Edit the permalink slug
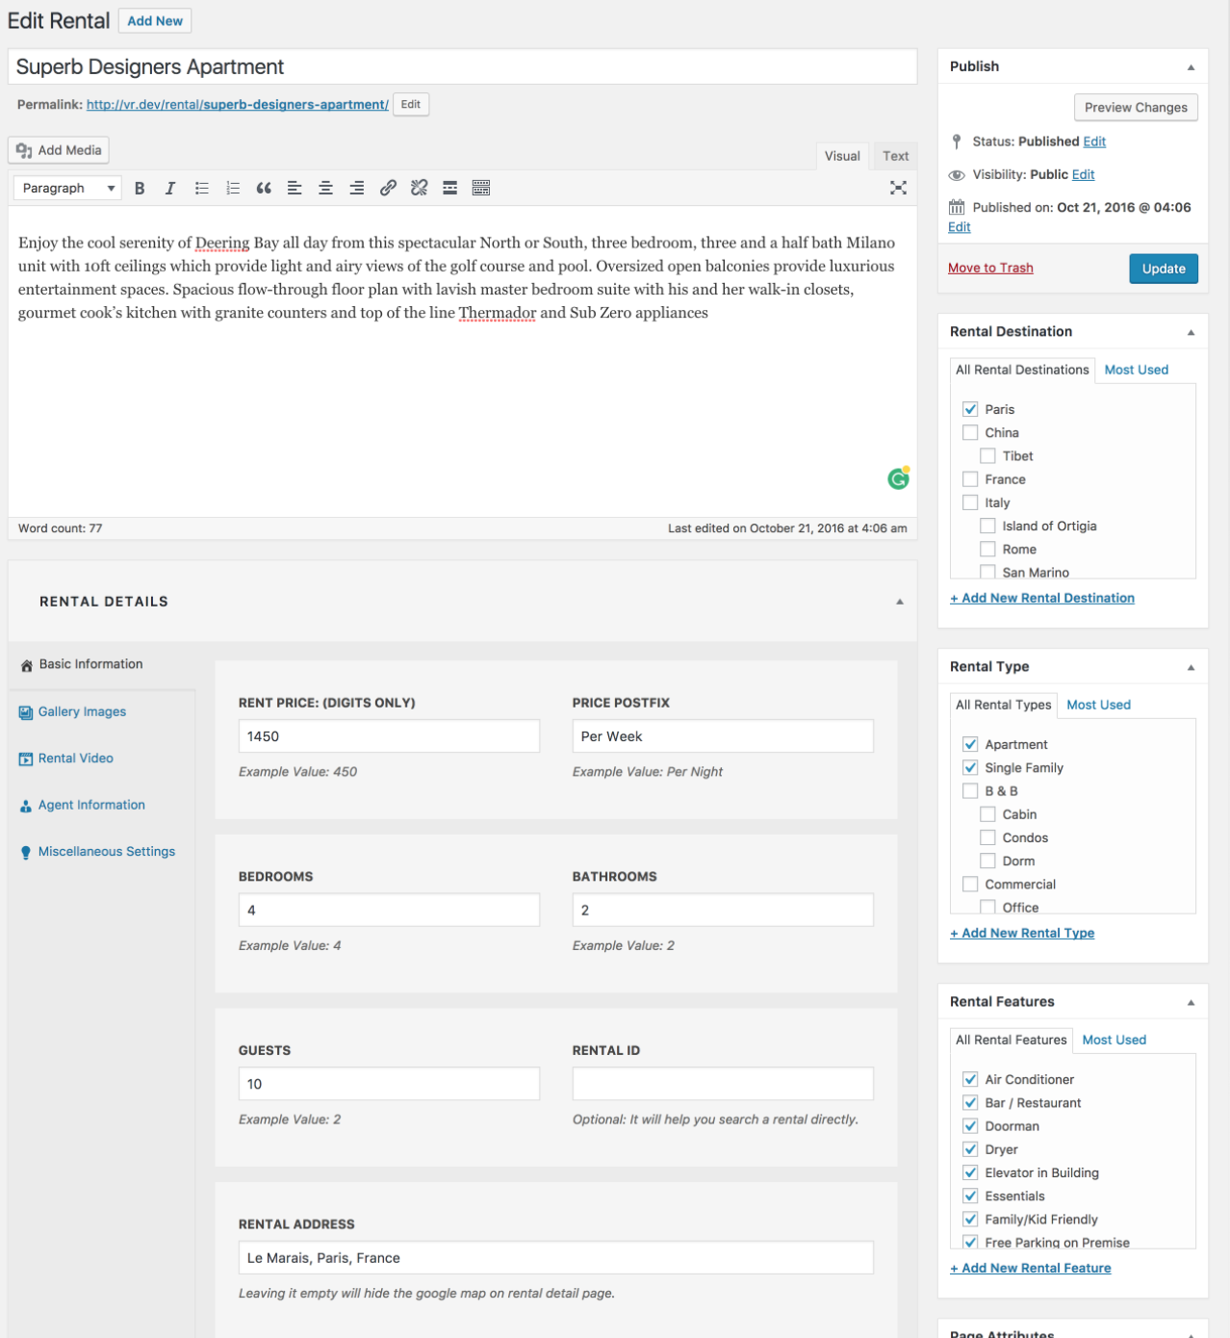Image resolution: width=1230 pixels, height=1338 pixels. coord(411,105)
